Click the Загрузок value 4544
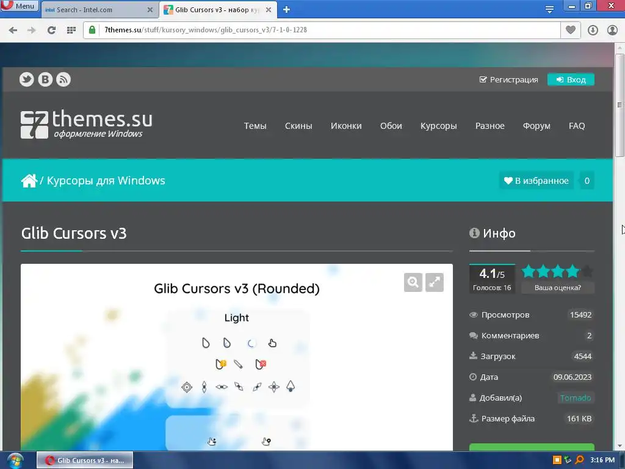 click(x=582, y=356)
